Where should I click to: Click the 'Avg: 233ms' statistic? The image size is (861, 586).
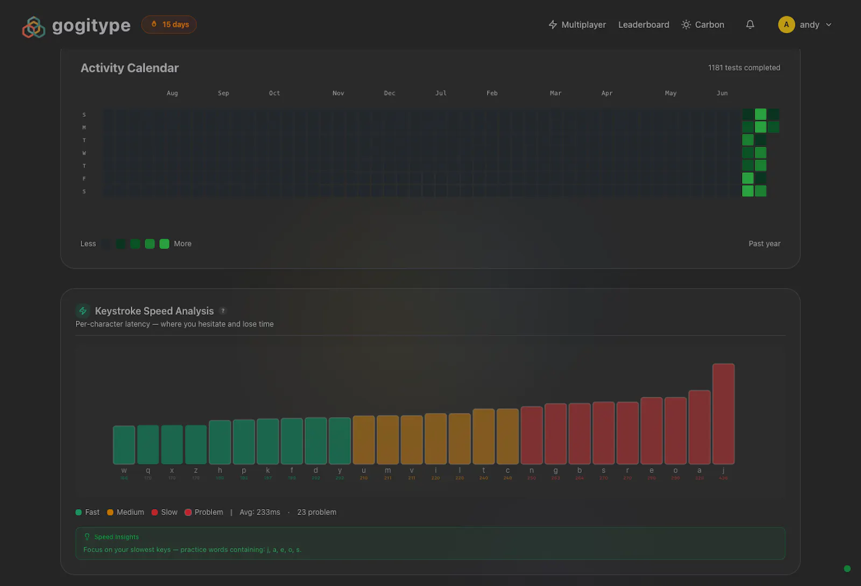260,512
